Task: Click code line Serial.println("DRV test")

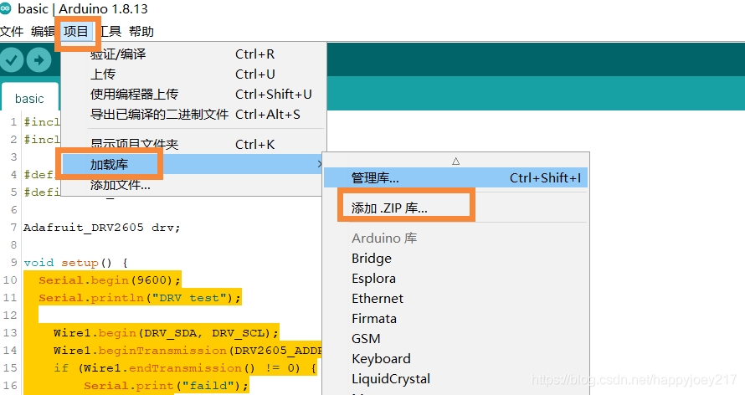Action: pos(140,298)
